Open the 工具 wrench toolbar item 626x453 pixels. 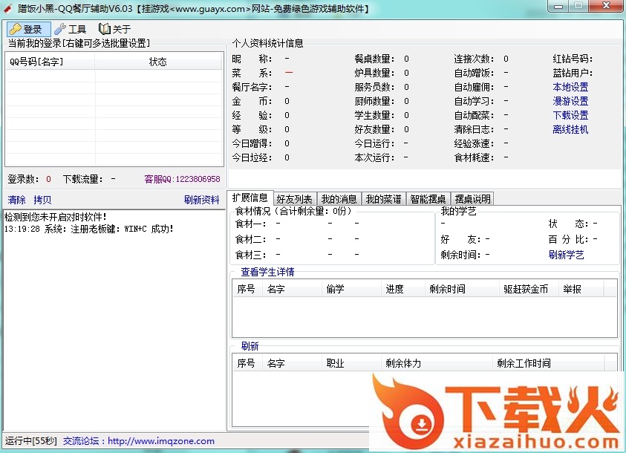[x=71, y=29]
